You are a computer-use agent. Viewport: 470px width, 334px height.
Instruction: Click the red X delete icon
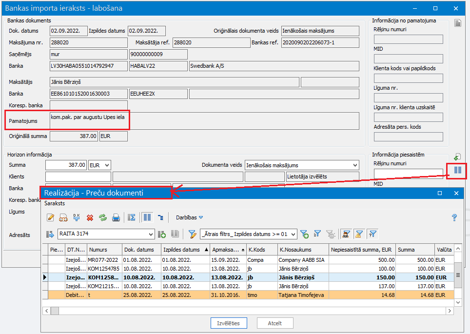(x=90, y=217)
